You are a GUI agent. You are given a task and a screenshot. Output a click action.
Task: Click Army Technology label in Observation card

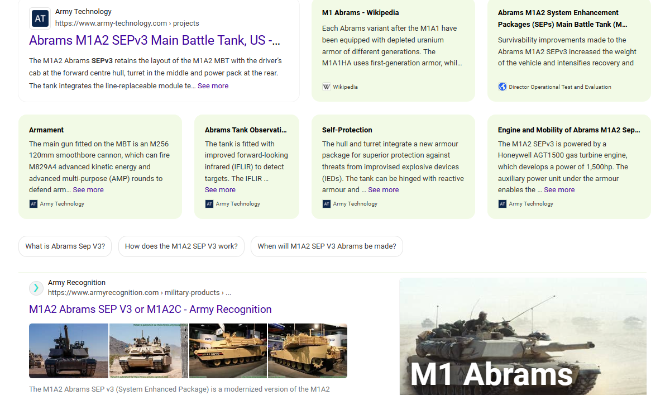(x=238, y=204)
